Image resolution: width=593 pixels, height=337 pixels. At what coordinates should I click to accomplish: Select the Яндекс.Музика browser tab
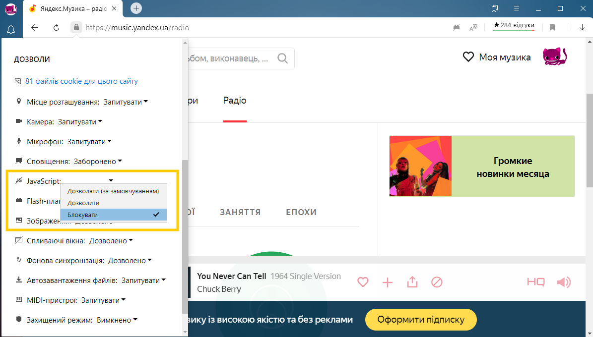[73, 9]
